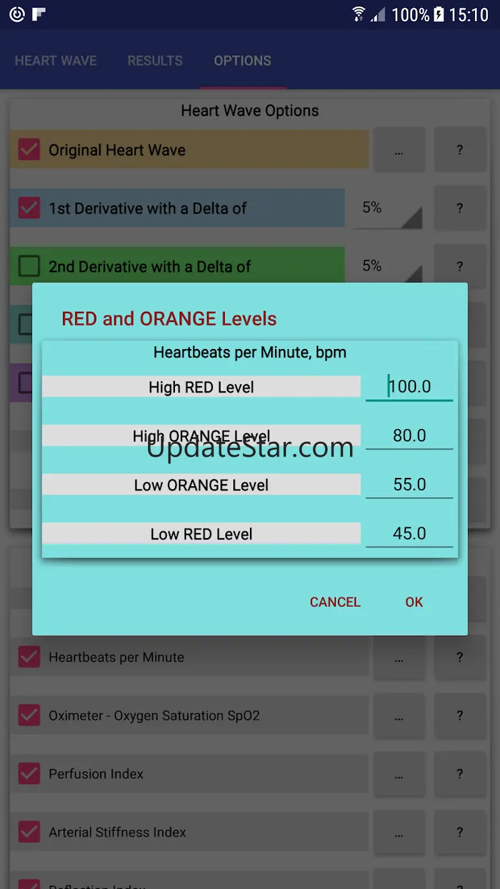Tap the RED and ORANGE Levels title
This screenshot has width=500, height=889.
point(169,319)
